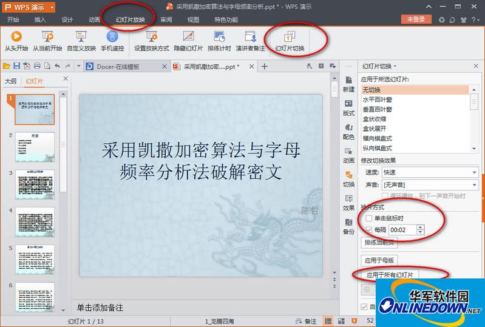Open 审阅 ribbon tab
Viewport: 485px width, 327px height.
coord(166,20)
